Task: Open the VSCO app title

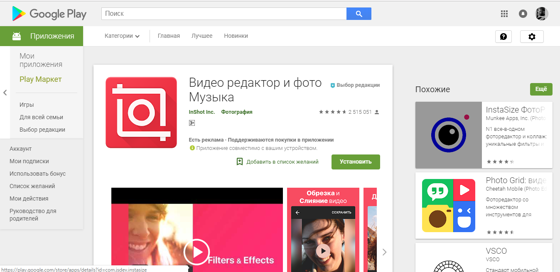Action: (x=496, y=251)
